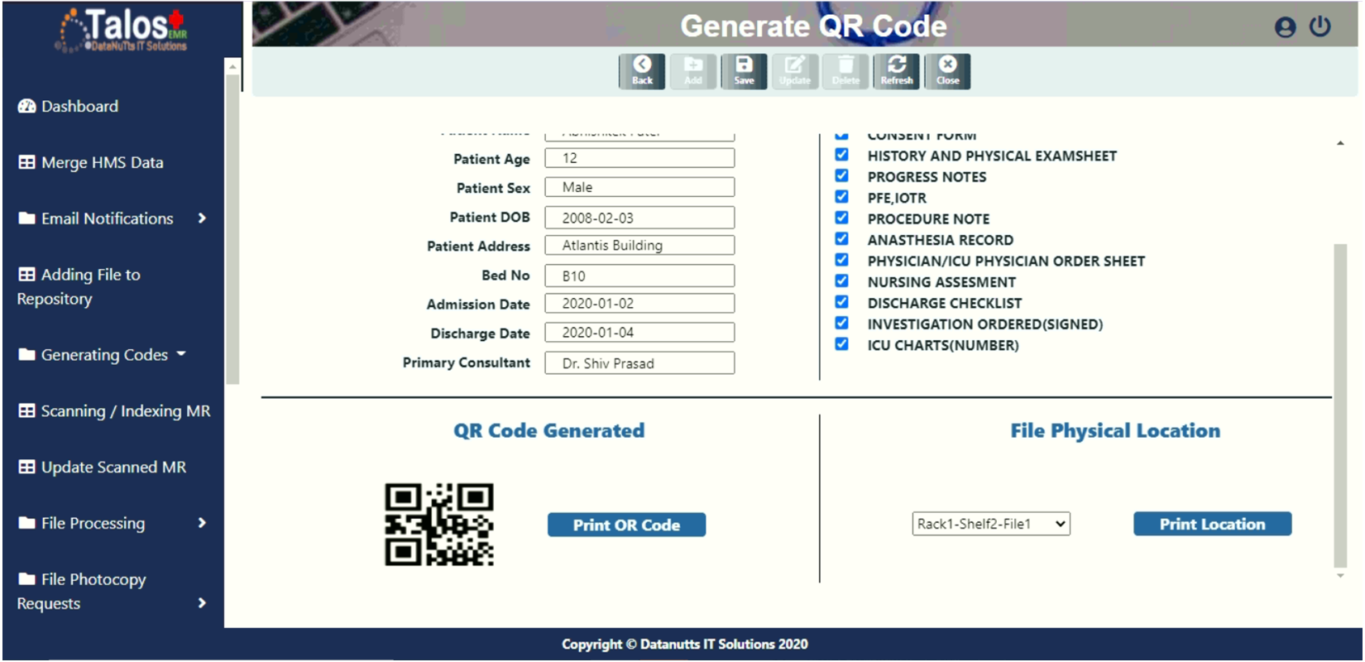Click the form scrollbar up arrow

point(1340,143)
